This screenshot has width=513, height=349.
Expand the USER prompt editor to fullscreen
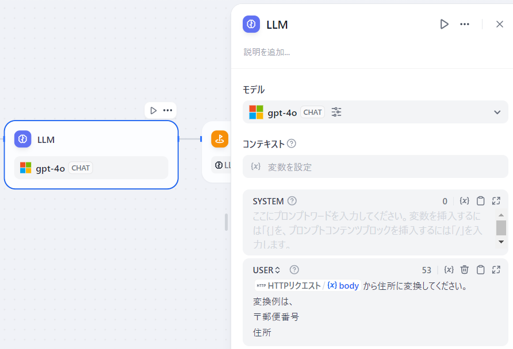click(x=496, y=270)
